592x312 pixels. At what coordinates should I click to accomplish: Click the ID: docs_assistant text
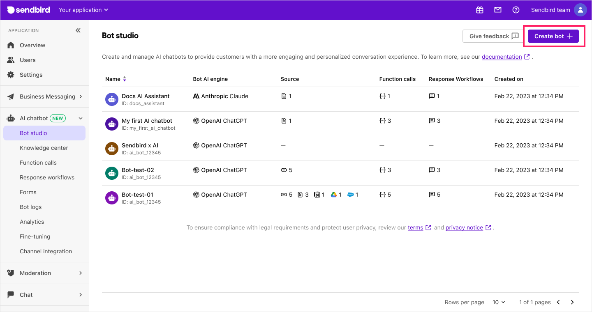coord(143,103)
